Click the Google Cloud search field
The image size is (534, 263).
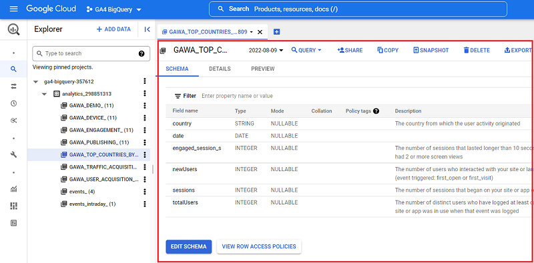click(x=358, y=9)
